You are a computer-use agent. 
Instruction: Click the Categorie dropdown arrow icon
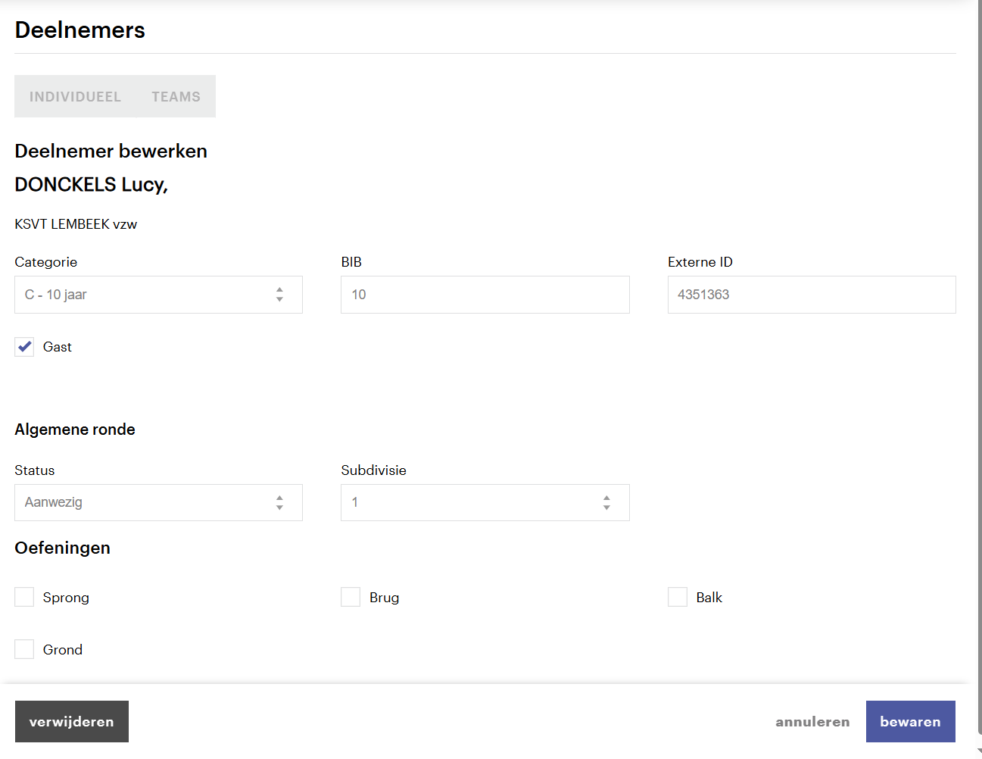(x=279, y=295)
